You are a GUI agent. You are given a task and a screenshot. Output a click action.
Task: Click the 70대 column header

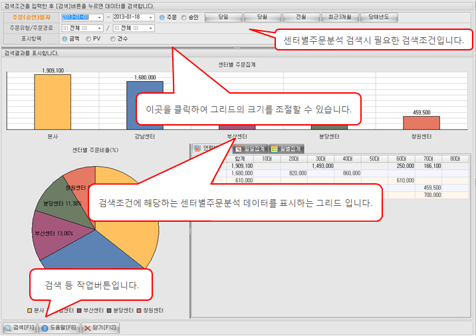point(428,159)
